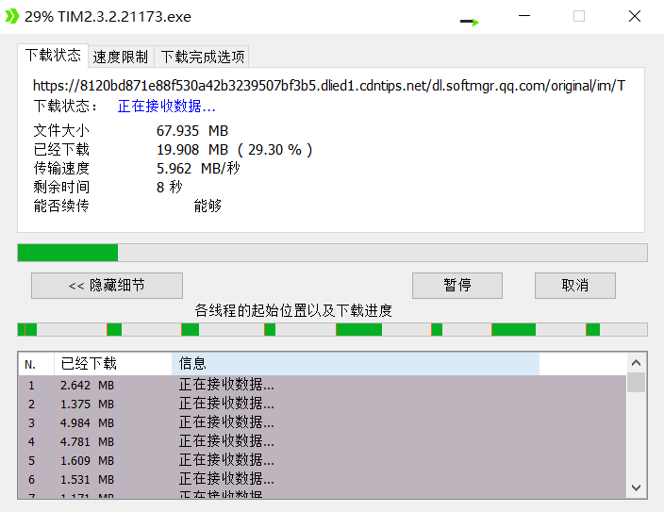This screenshot has height=512, width=664.
Task: Click the download URL text
Action: 329,86
